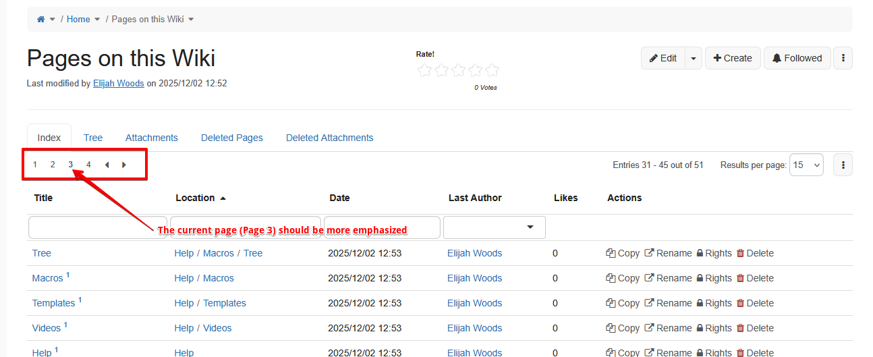873x357 pixels.
Task: Copy the Tree page
Action: 622,253
